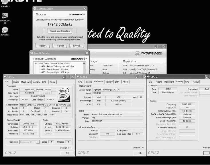Minimize the Futuremark main window
The height and width of the screenshot is (165, 210).
(155, 47)
